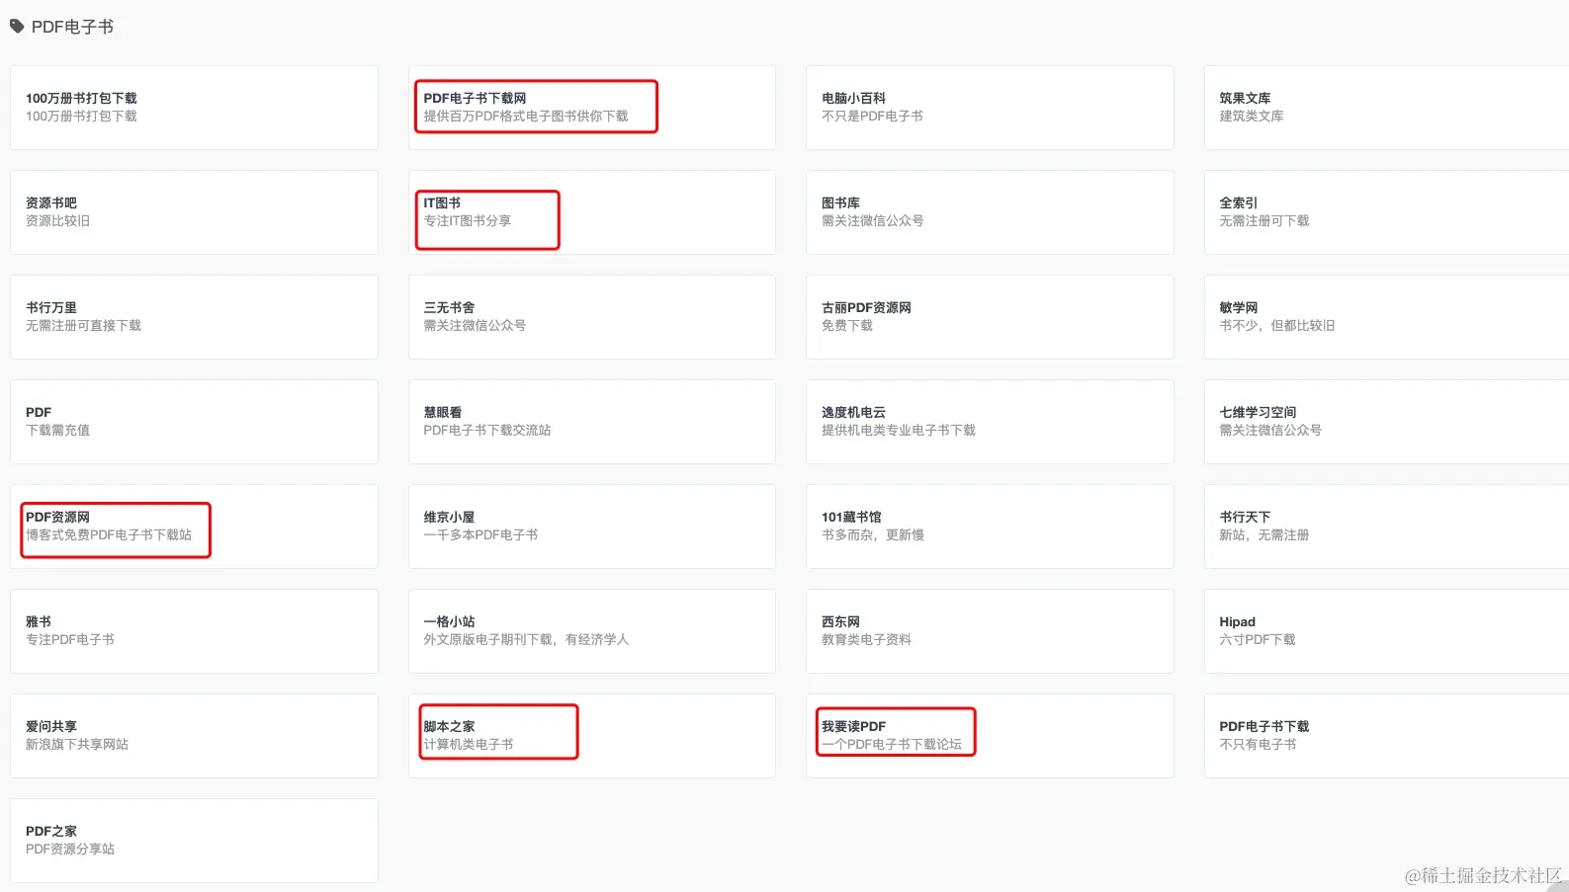Visit 古丽PDF资源网 card
This screenshot has width=1569, height=892.
point(990,317)
